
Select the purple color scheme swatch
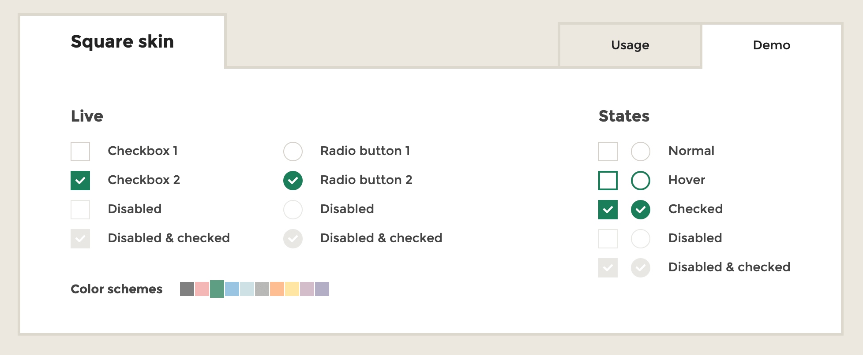tap(322, 289)
